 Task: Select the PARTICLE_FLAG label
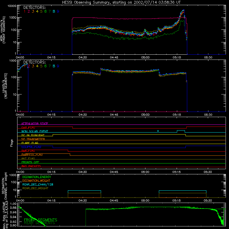tap(32, 155)
